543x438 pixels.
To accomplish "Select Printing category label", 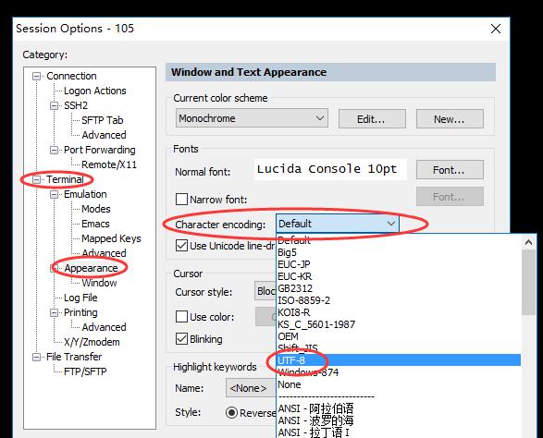I will point(80,312).
